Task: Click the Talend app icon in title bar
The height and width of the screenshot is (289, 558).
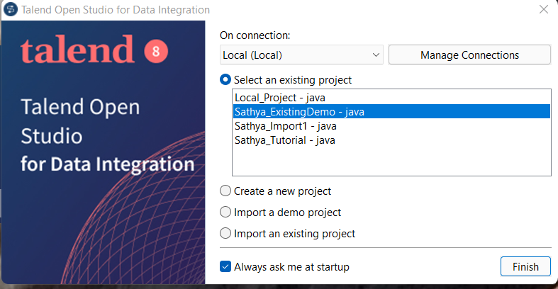Action: click(x=11, y=10)
